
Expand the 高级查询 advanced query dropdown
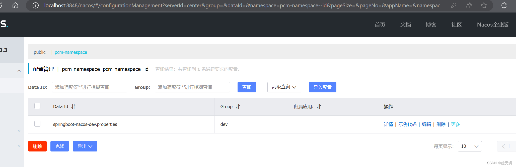[284, 87]
